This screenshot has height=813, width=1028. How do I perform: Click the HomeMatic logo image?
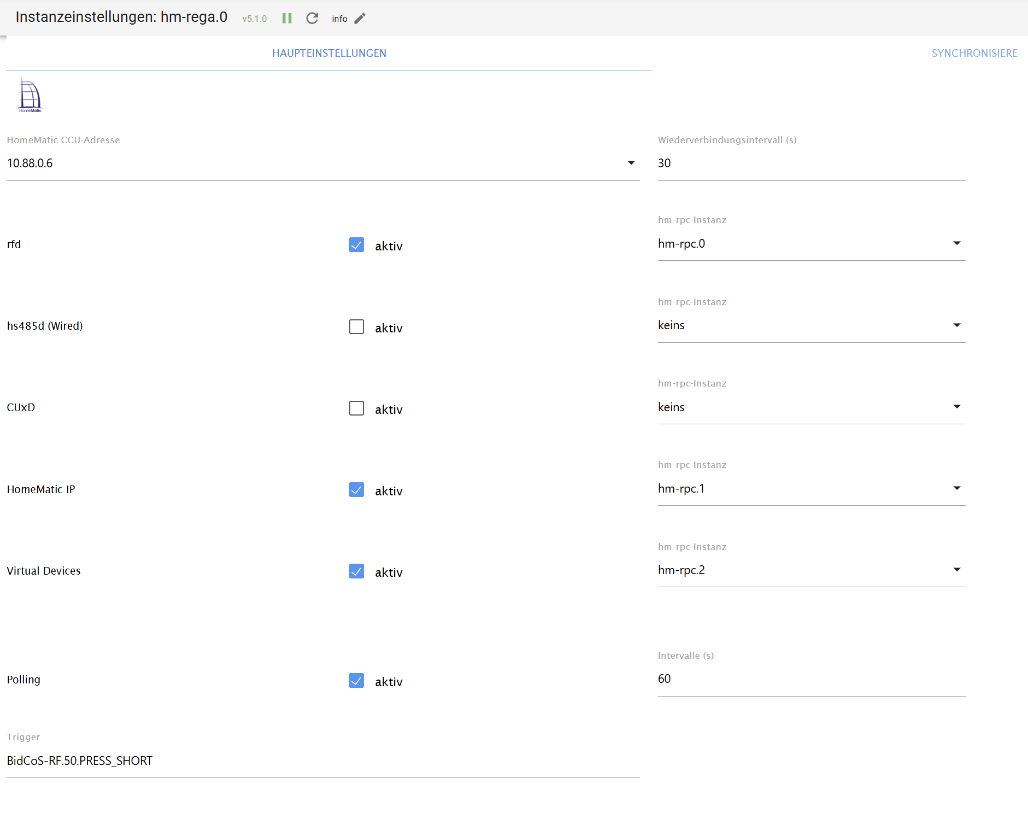point(30,95)
